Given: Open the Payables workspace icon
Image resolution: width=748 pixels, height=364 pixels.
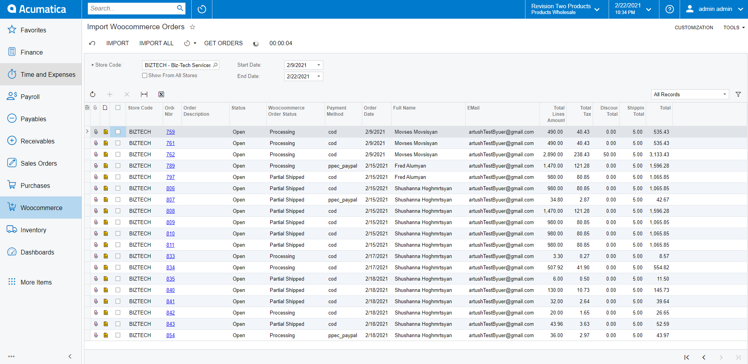Looking at the screenshot, I should pos(12,118).
